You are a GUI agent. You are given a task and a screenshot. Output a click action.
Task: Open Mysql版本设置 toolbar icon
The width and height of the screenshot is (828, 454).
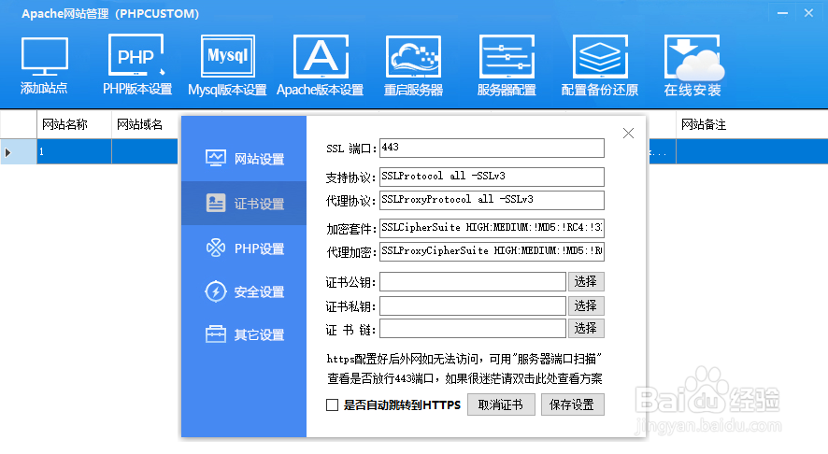228,56
